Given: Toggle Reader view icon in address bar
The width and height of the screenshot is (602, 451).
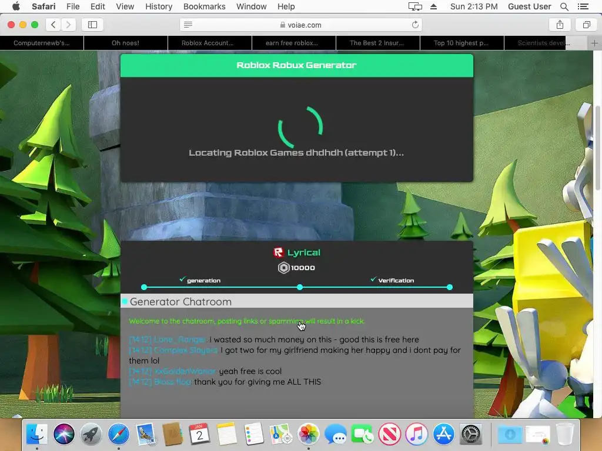Looking at the screenshot, I should click(188, 25).
